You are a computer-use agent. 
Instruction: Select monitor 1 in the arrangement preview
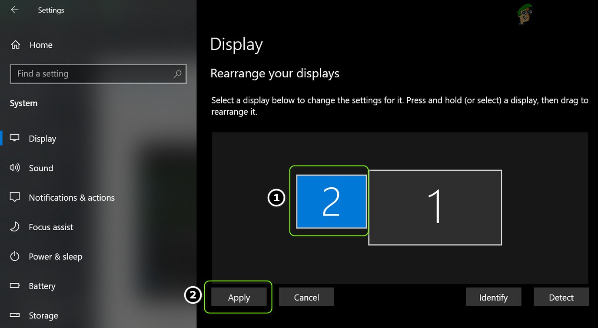[x=435, y=207]
